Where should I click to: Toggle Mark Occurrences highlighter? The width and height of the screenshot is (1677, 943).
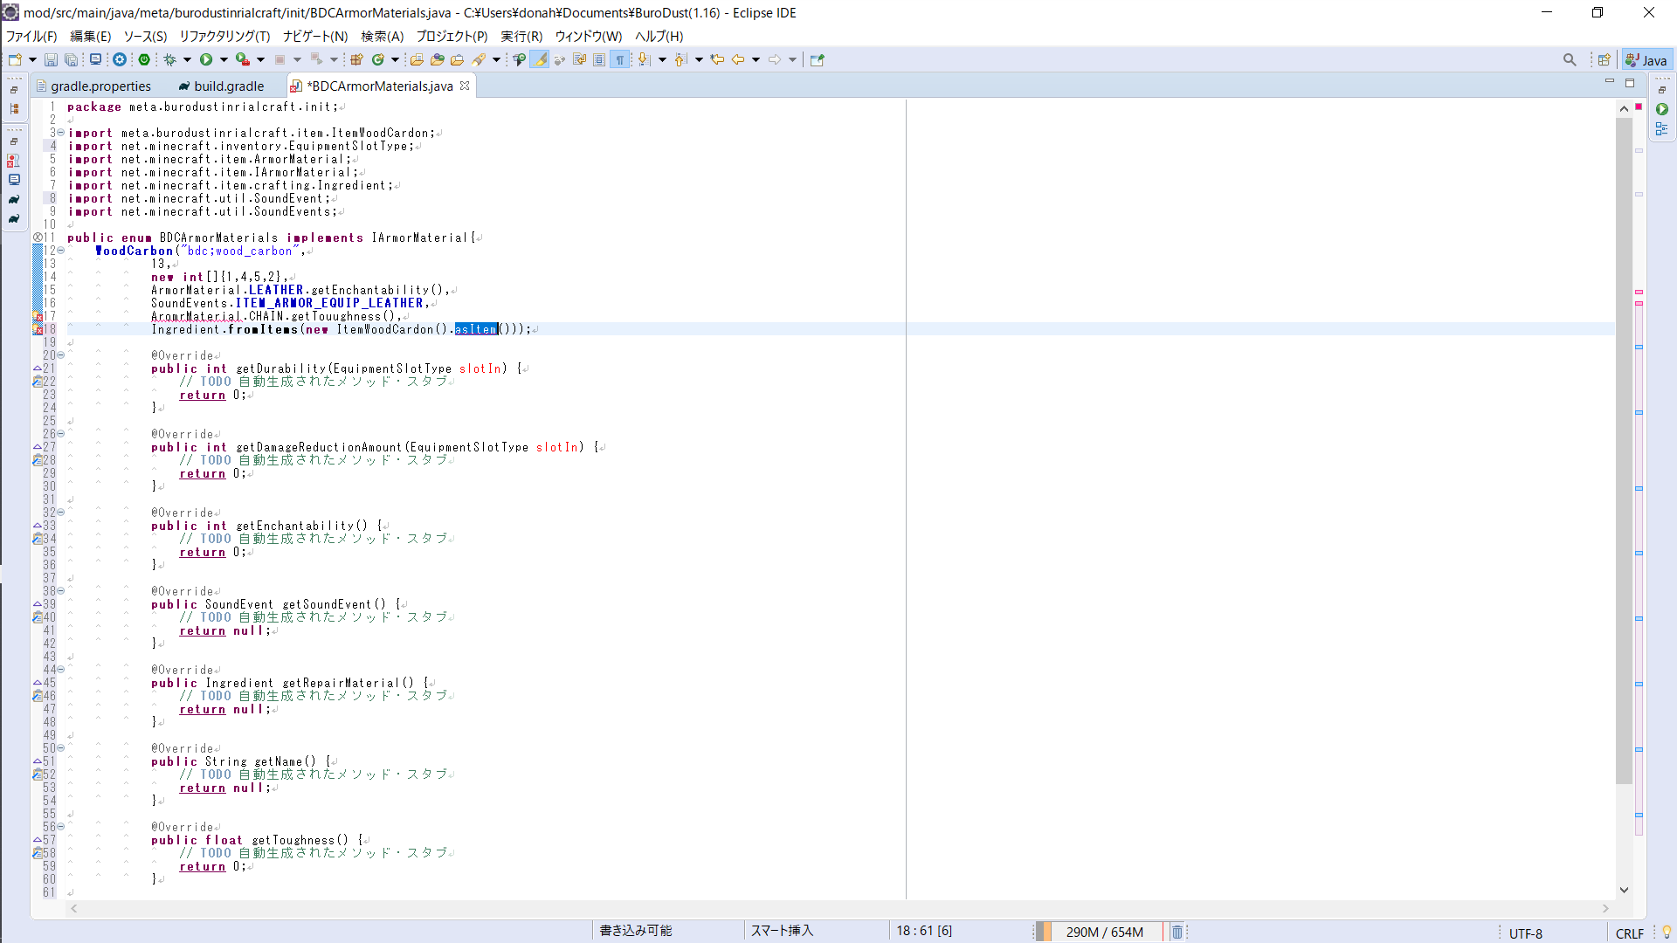pyautogui.click(x=540, y=60)
